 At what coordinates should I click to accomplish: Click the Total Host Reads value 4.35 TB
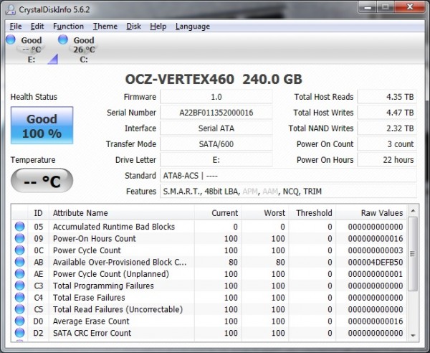pos(387,97)
